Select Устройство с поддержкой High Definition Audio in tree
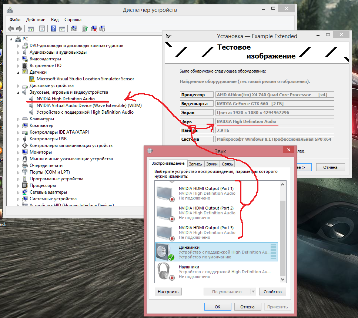The image size is (358, 318). point(85,112)
